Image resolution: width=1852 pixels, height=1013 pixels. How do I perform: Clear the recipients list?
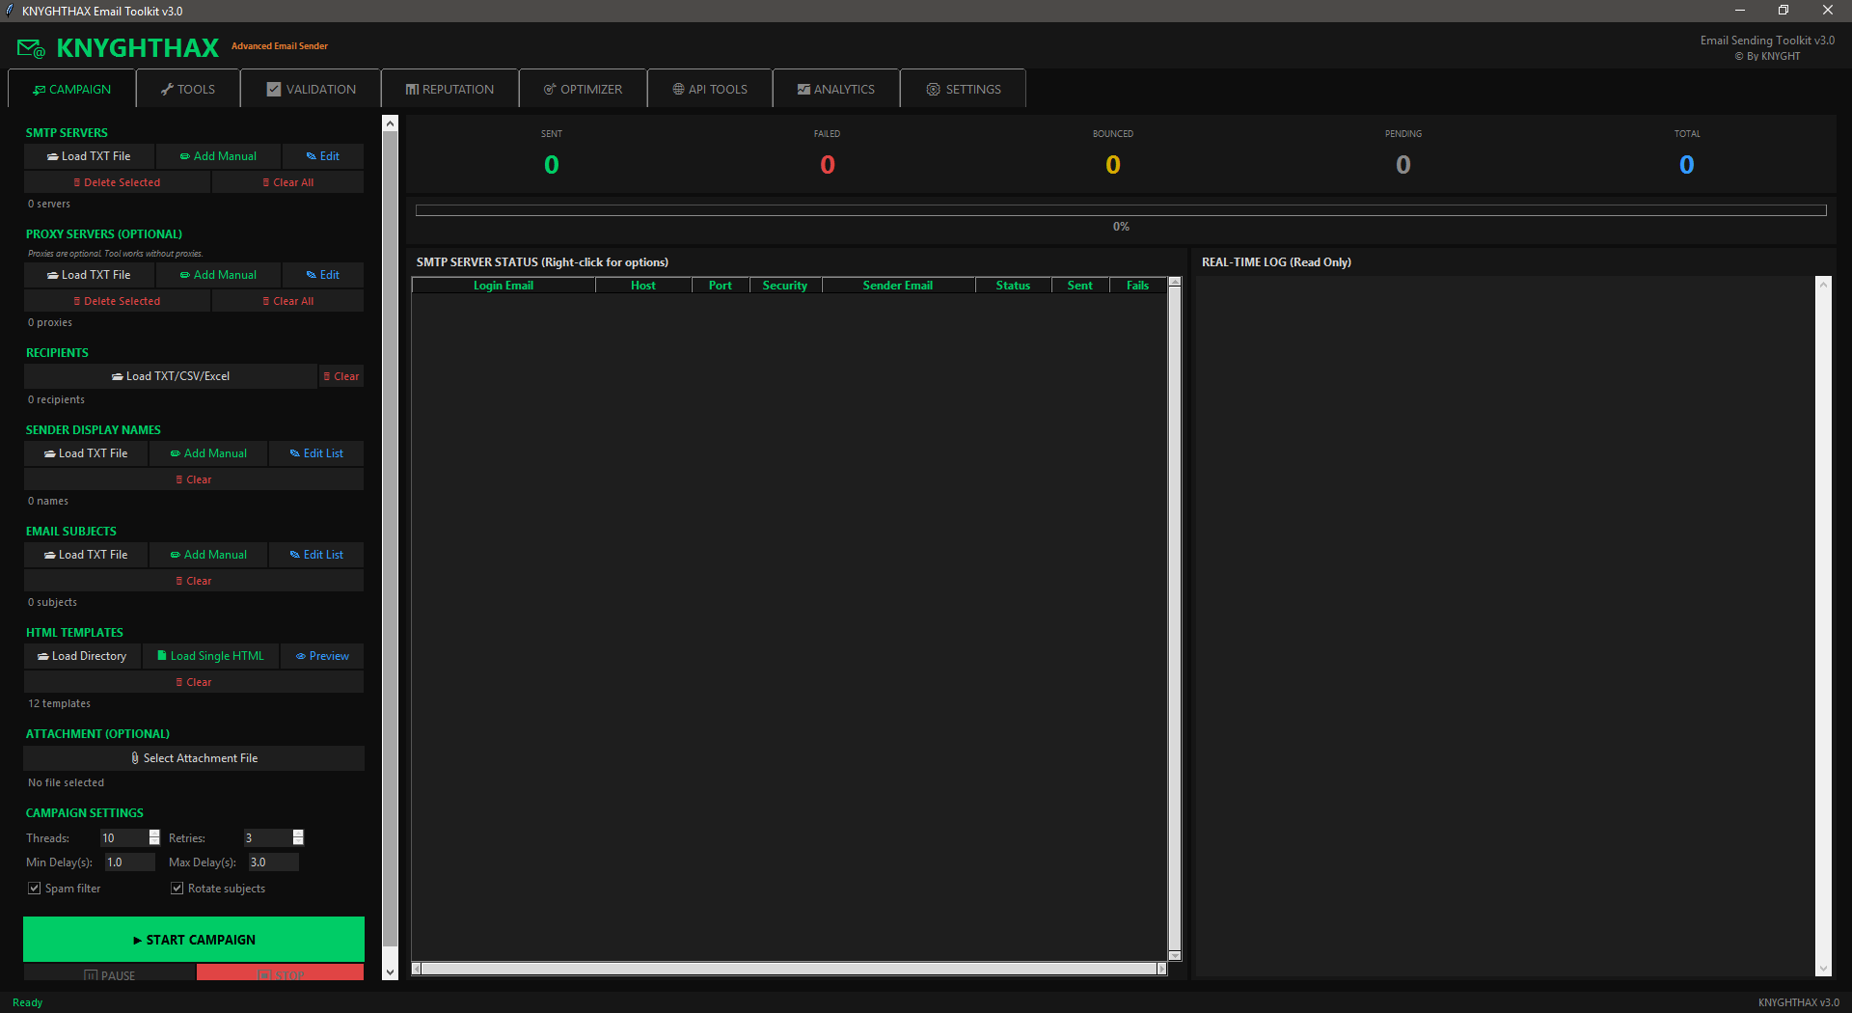coord(341,376)
